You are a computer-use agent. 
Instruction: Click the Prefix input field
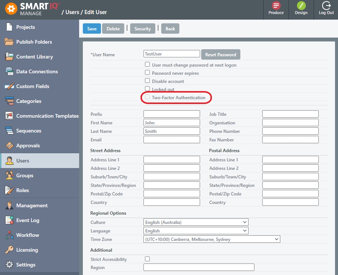click(x=172, y=114)
